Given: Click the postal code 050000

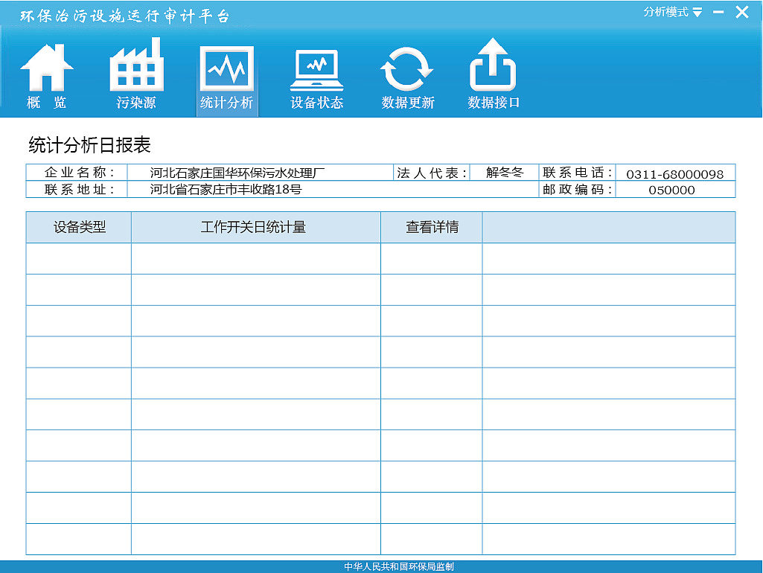Looking at the screenshot, I should [671, 191].
